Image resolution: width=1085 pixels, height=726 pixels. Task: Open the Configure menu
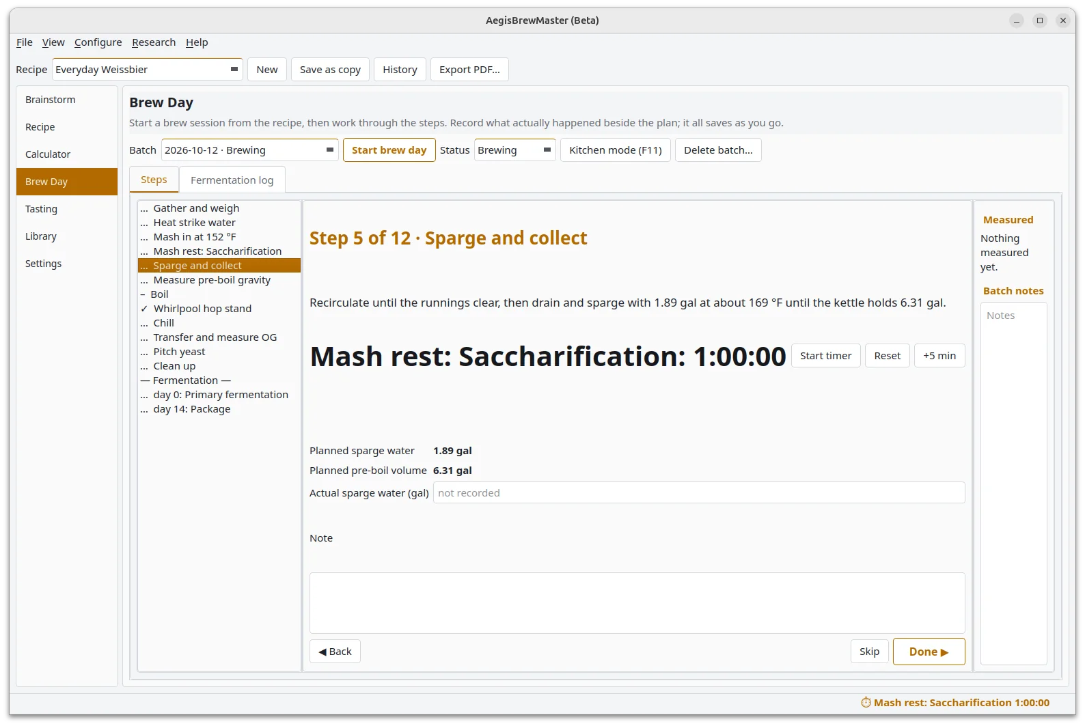pyautogui.click(x=98, y=42)
